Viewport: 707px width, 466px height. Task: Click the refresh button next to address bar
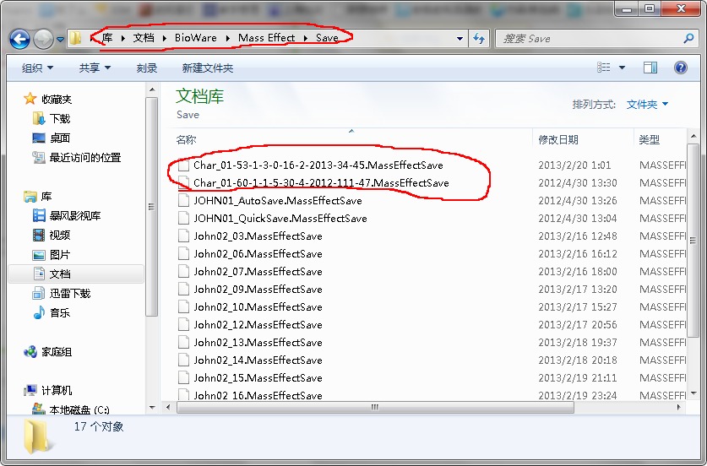click(x=479, y=39)
